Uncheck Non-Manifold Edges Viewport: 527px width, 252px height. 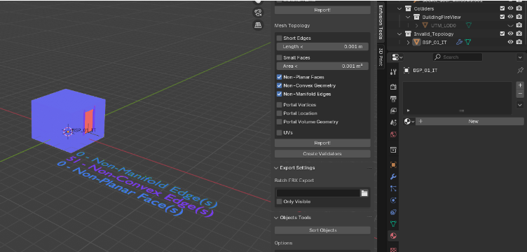coord(279,94)
